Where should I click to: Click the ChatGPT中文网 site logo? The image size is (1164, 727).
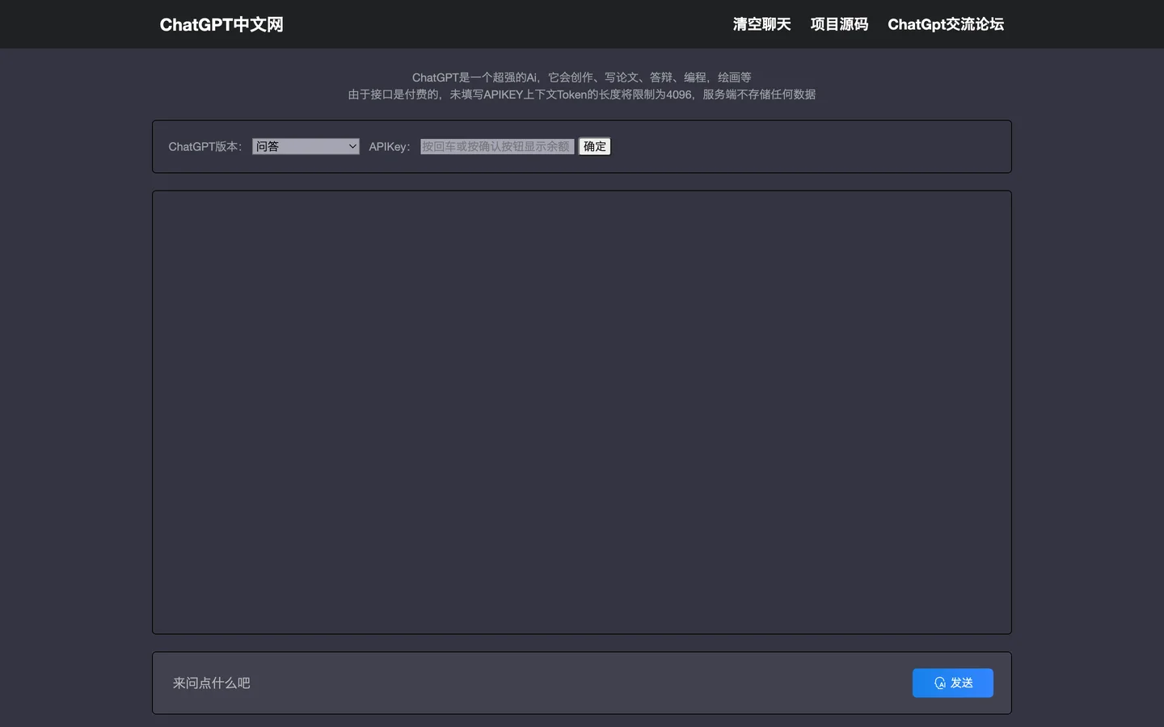[x=221, y=24]
